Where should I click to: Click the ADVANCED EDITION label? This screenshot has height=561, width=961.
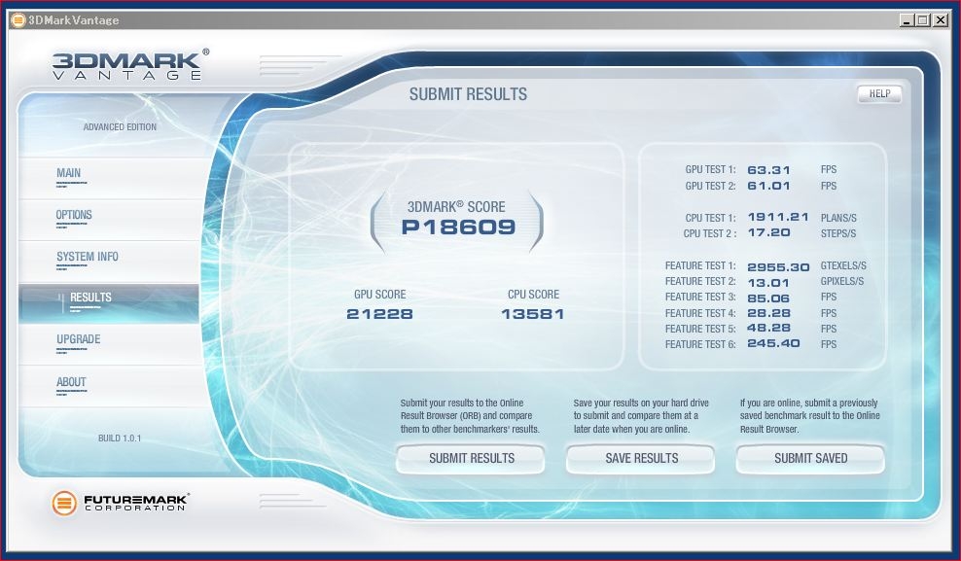pos(120,127)
